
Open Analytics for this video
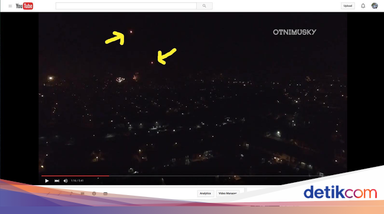point(205,193)
